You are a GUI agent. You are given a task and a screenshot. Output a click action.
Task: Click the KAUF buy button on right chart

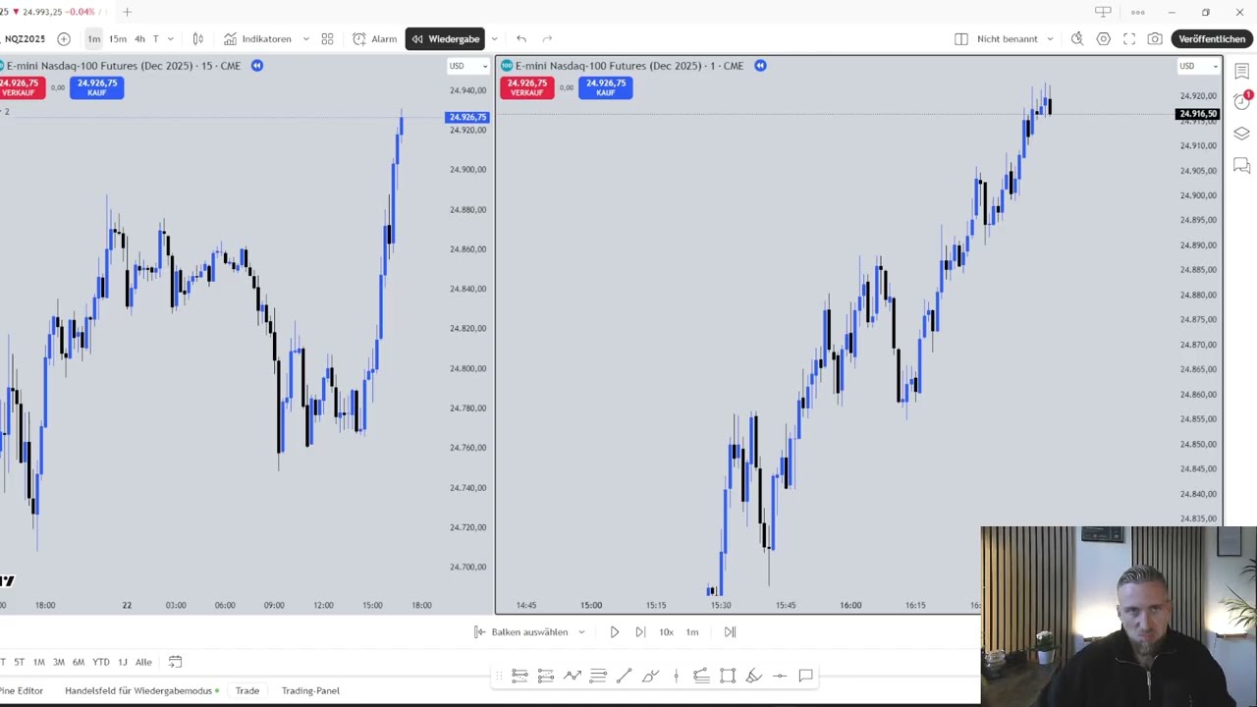[606, 87]
